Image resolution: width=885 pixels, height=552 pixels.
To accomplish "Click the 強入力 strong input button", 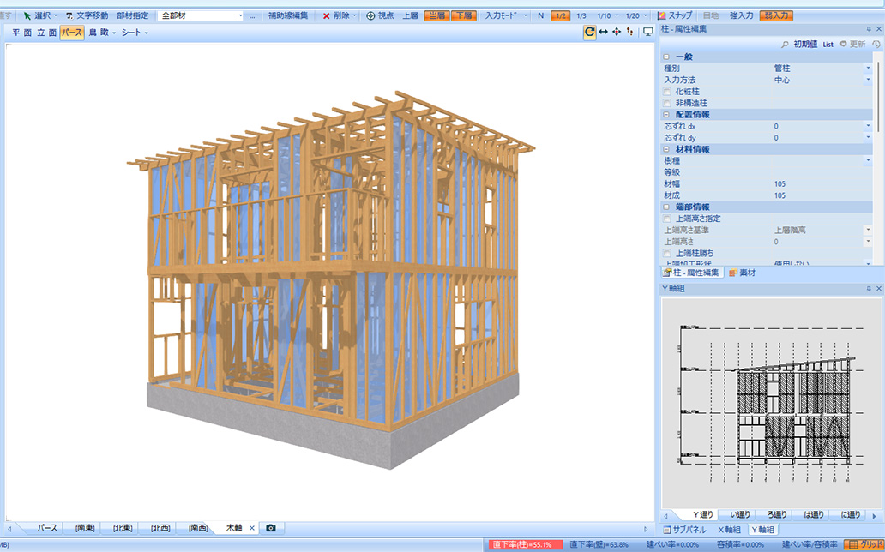I will coord(741,15).
